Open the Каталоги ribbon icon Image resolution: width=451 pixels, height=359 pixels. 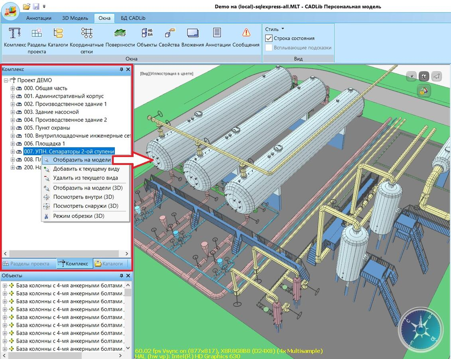pyautogui.click(x=58, y=34)
